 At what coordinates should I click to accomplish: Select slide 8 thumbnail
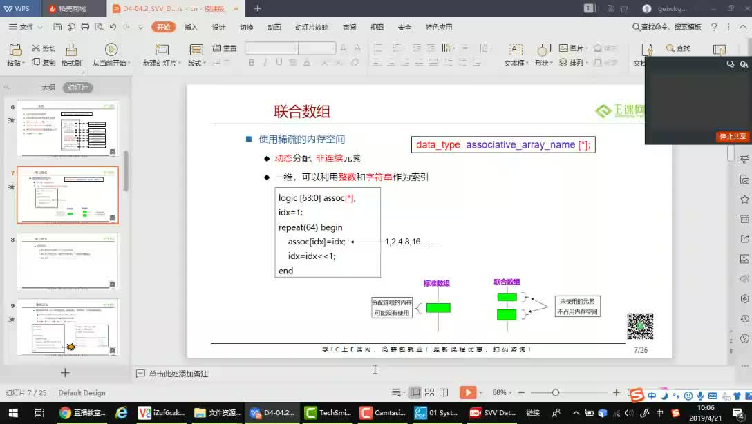click(68, 261)
